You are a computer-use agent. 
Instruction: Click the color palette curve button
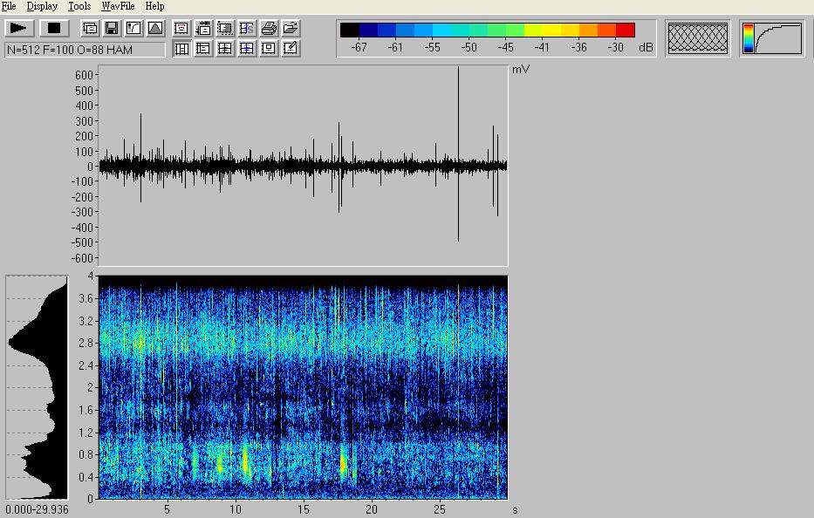[x=772, y=38]
